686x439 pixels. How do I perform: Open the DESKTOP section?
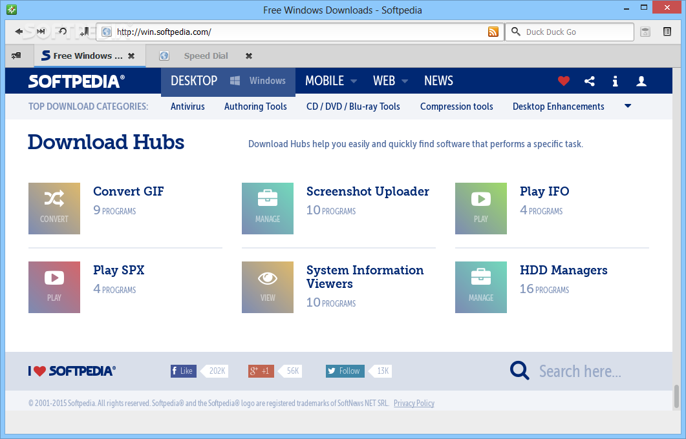pyautogui.click(x=194, y=81)
